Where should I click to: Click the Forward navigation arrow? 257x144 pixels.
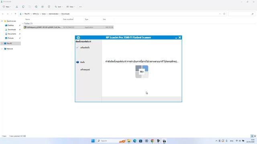coord(7,14)
